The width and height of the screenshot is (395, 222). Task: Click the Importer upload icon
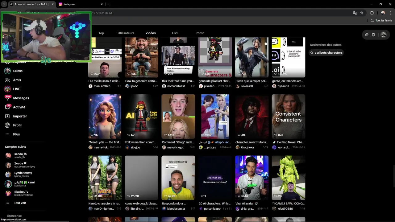coord(7,116)
